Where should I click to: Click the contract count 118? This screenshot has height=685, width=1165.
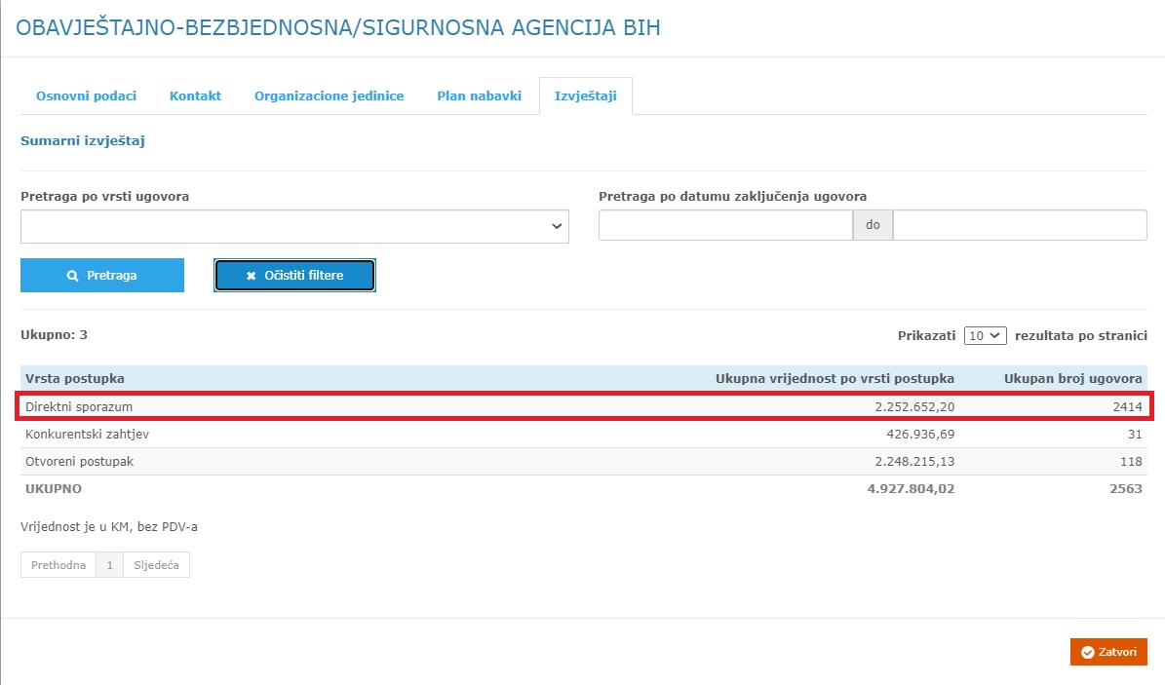point(1131,461)
